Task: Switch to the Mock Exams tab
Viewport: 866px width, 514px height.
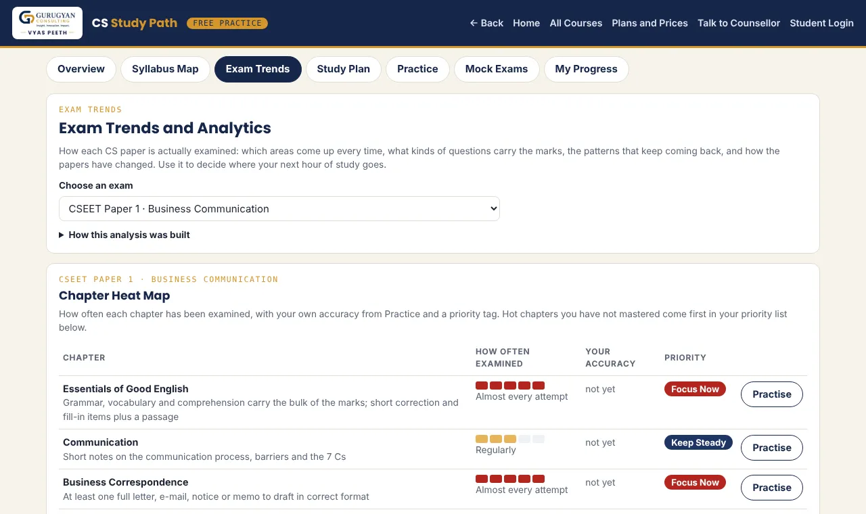Action: point(497,69)
